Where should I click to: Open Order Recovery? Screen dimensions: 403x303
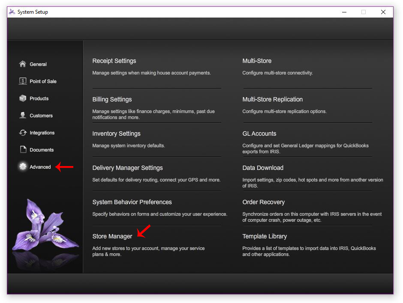263,202
